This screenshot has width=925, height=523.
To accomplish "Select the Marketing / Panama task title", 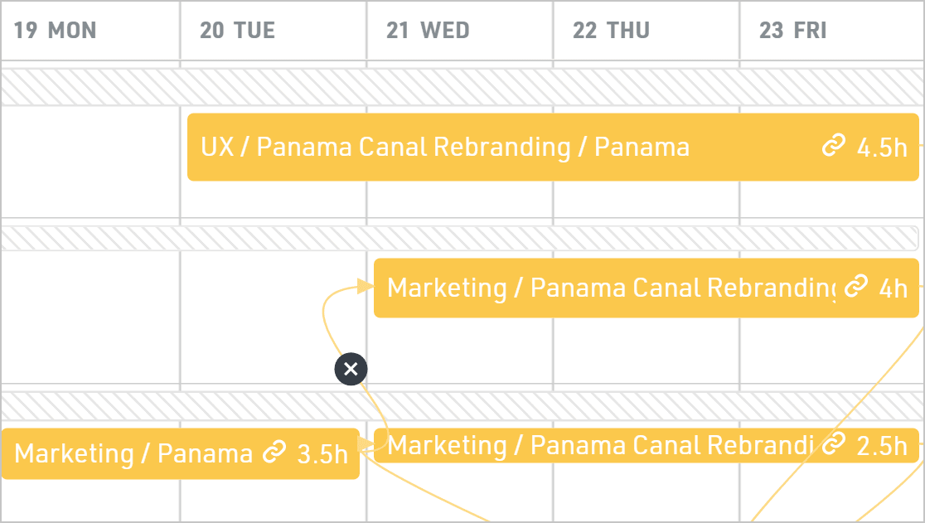I will 133,453.
